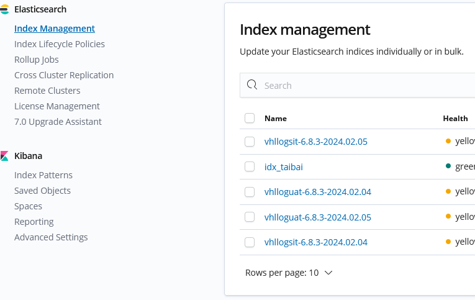475x300 pixels.
Task: Open index vhllogsit-6.8.3-2024.02.05
Action: point(315,142)
